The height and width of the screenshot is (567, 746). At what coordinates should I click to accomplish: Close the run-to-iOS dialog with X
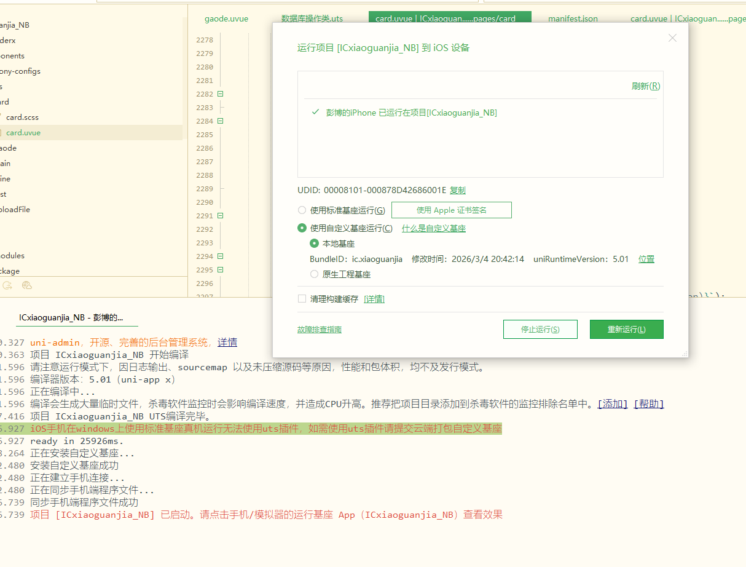(x=672, y=38)
